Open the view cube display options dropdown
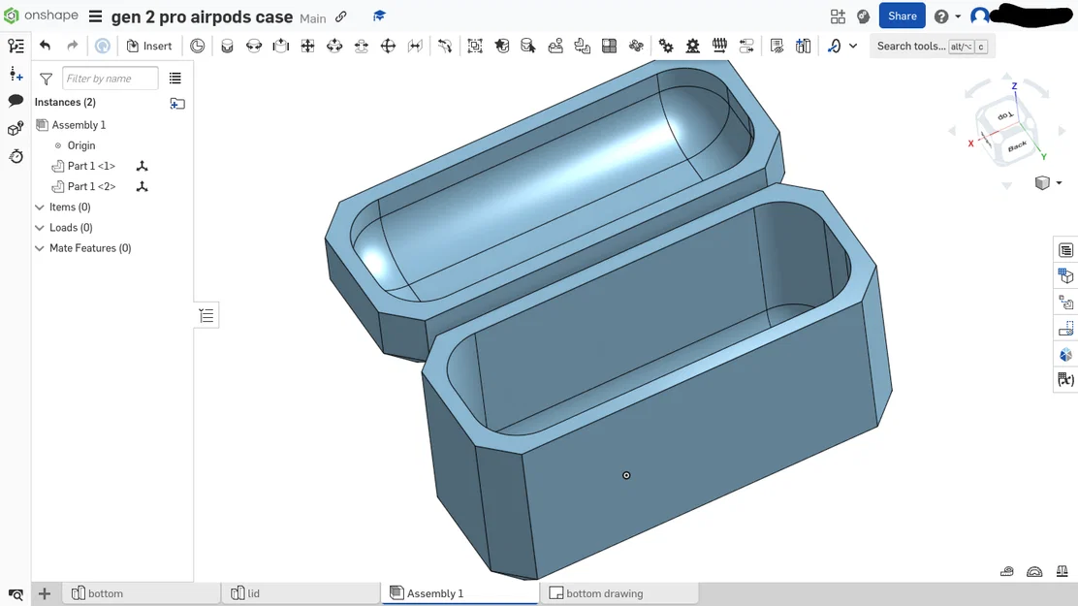The width and height of the screenshot is (1078, 606). point(1059,183)
